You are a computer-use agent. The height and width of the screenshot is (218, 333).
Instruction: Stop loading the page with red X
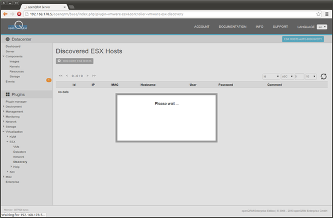19,14
